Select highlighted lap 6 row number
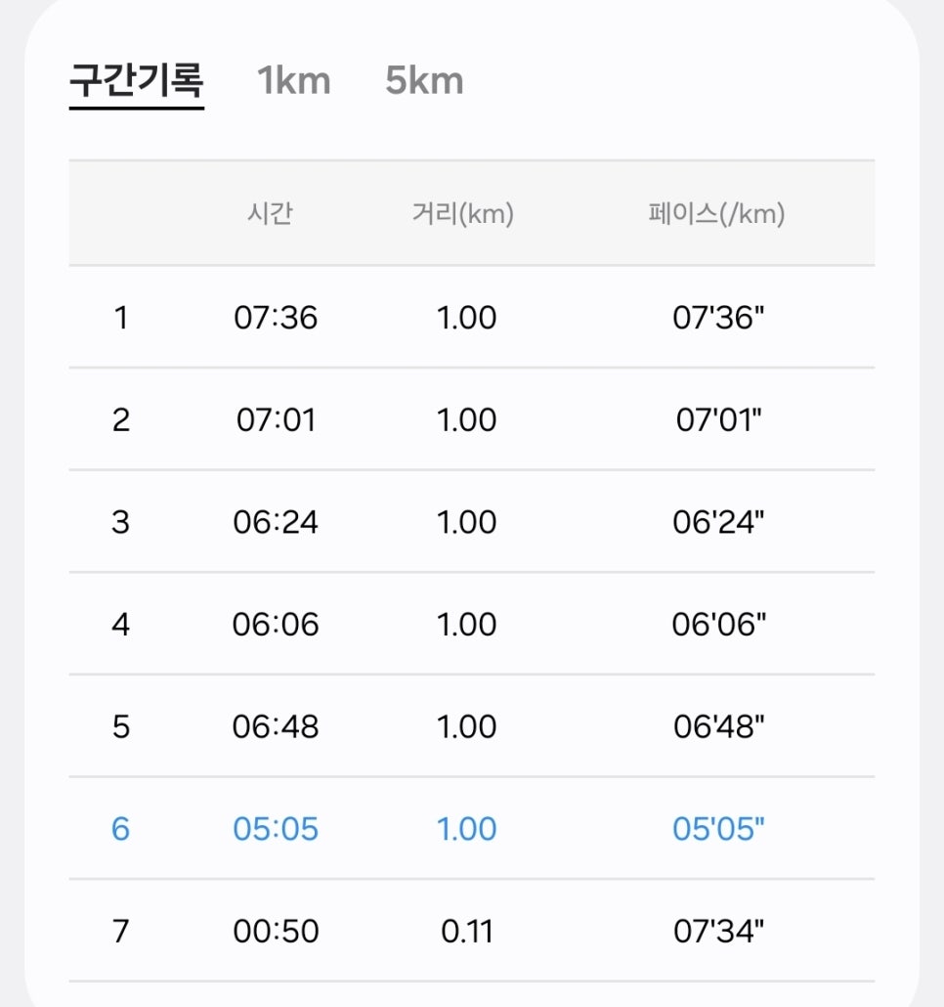This screenshot has width=944, height=1007. point(120,829)
